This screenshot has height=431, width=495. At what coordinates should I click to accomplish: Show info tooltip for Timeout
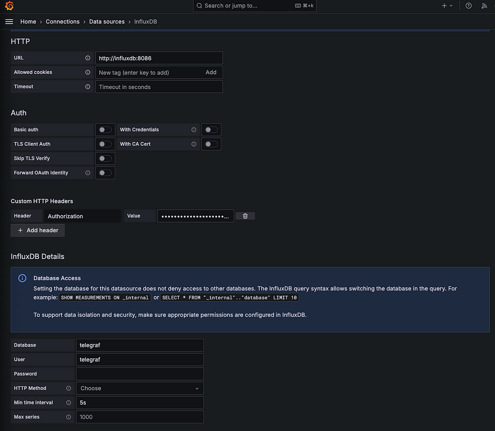pyautogui.click(x=88, y=86)
